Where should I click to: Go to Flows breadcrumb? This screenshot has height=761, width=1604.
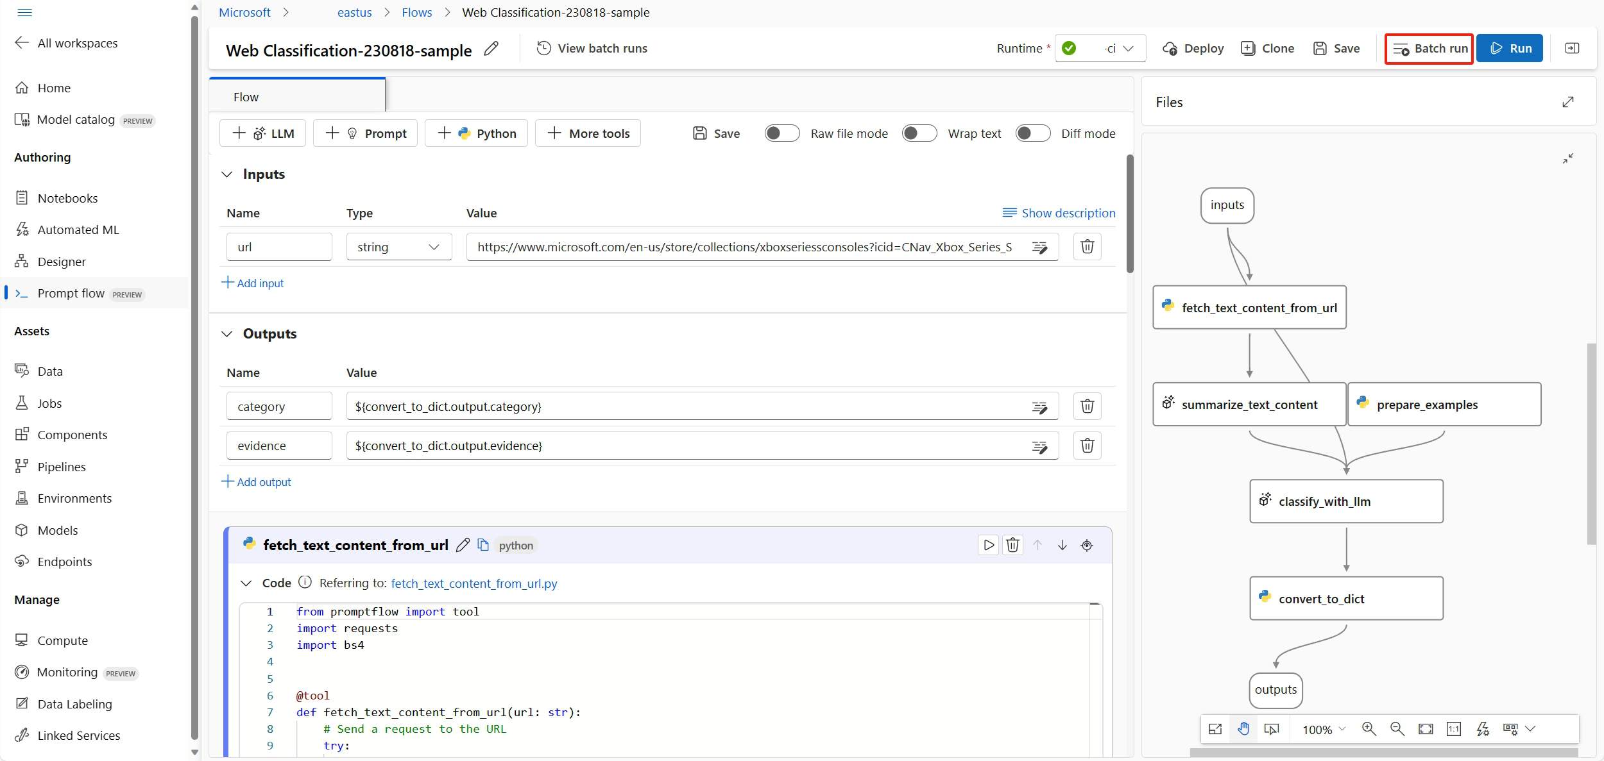(x=417, y=12)
